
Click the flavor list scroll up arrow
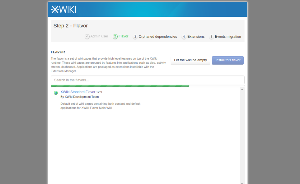pos(242,90)
